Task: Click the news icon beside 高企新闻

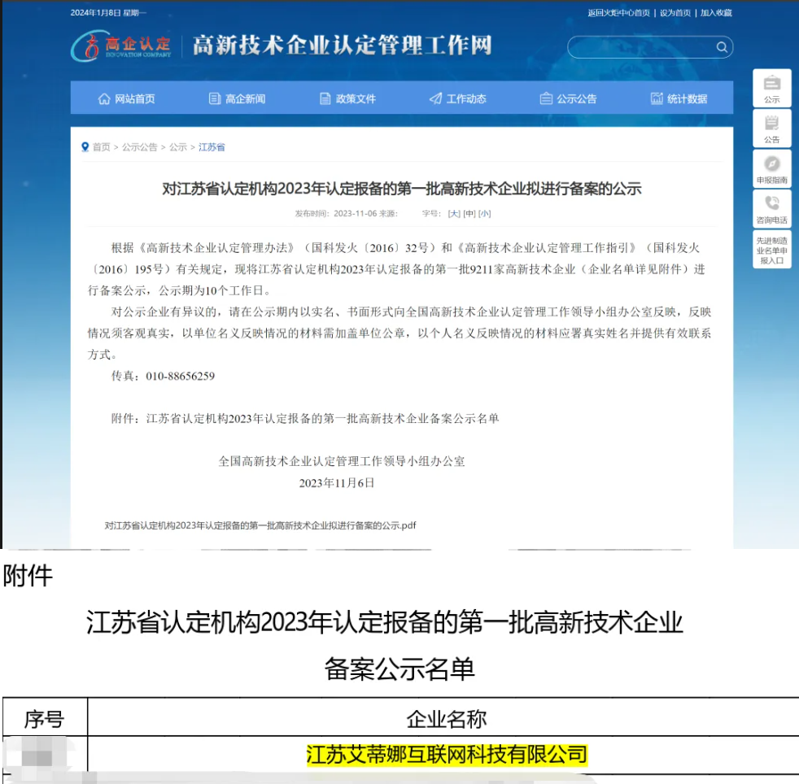Action: coord(215,99)
